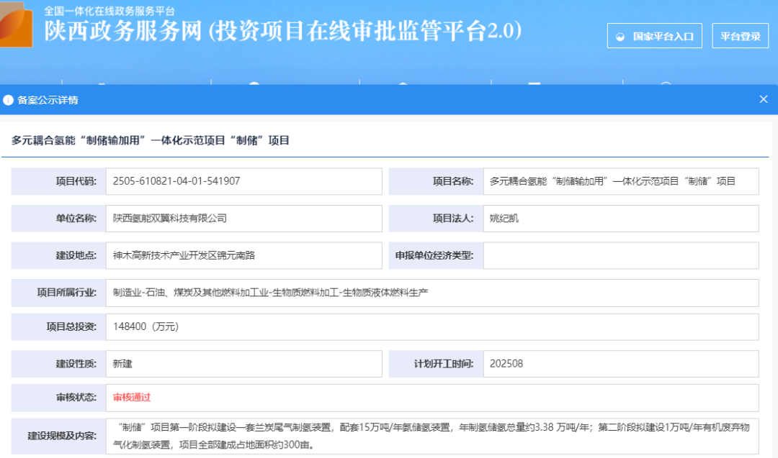Open the 国家平台入口 link
Viewport: 778px width, 458px height.
(x=655, y=36)
